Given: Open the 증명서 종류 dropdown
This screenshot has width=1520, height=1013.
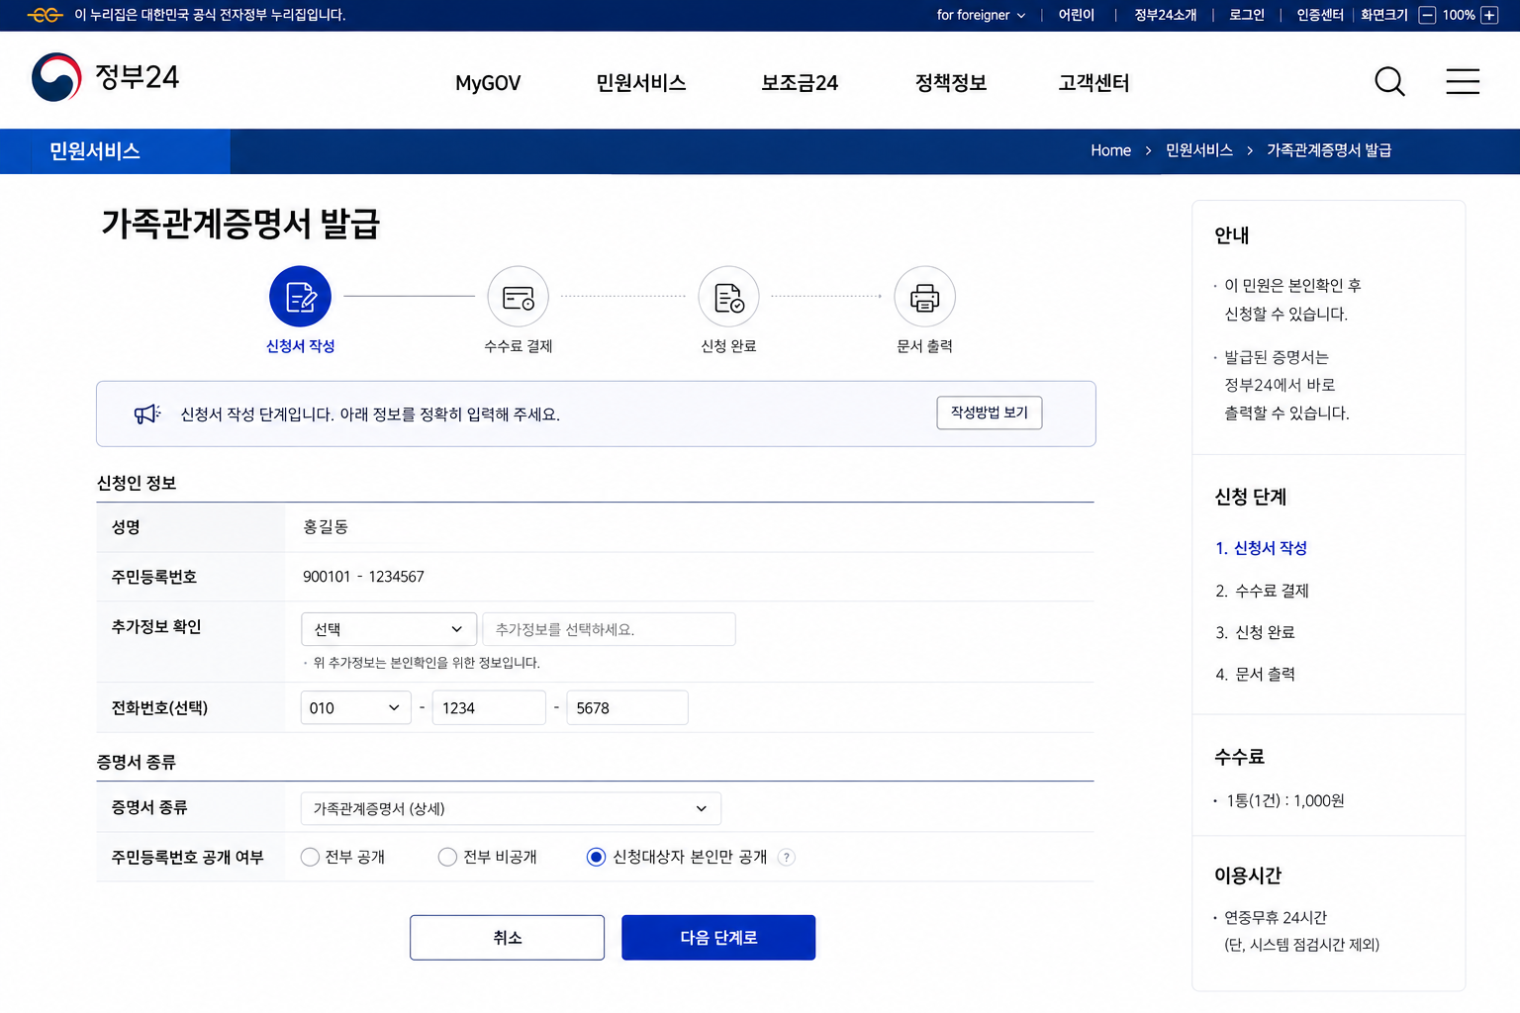Looking at the screenshot, I should [511, 808].
